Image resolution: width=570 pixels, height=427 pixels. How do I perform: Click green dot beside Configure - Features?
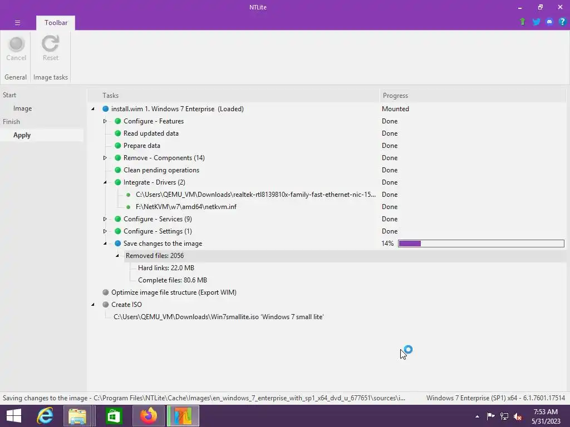[x=118, y=121]
